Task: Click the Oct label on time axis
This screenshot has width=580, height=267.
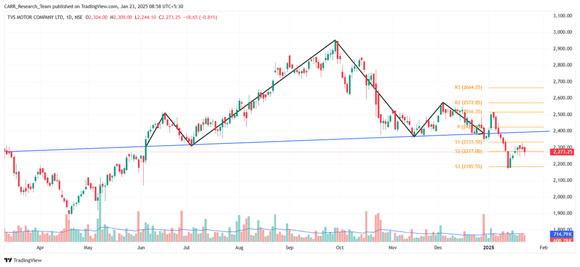Action: click(x=339, y=247)
